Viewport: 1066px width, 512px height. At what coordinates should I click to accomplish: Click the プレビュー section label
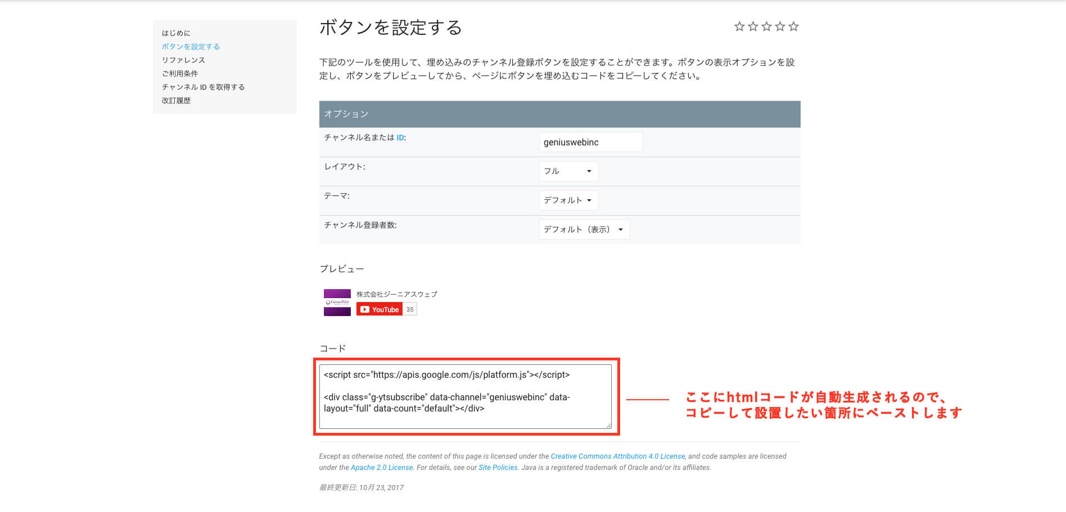(x=342, y=269)
